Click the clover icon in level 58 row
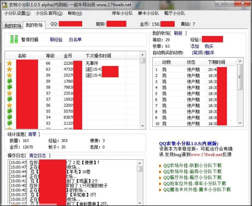The height and width of the screenshot is (206, 252). [10, 87]
